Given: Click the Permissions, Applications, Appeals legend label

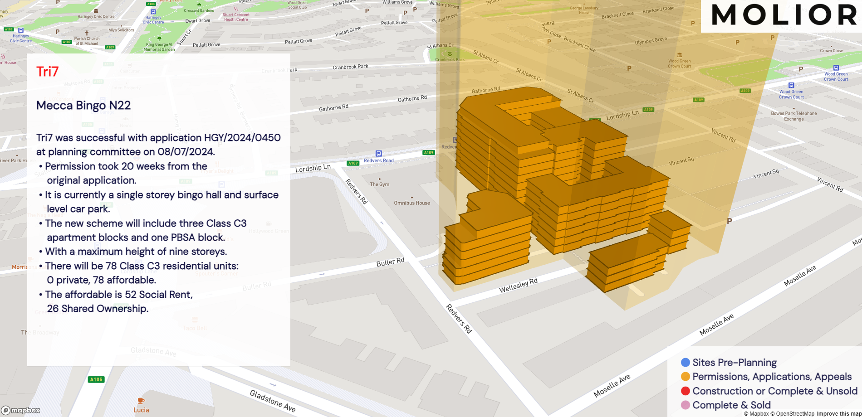Looking at the screenshot, I should tap(772, 377).
